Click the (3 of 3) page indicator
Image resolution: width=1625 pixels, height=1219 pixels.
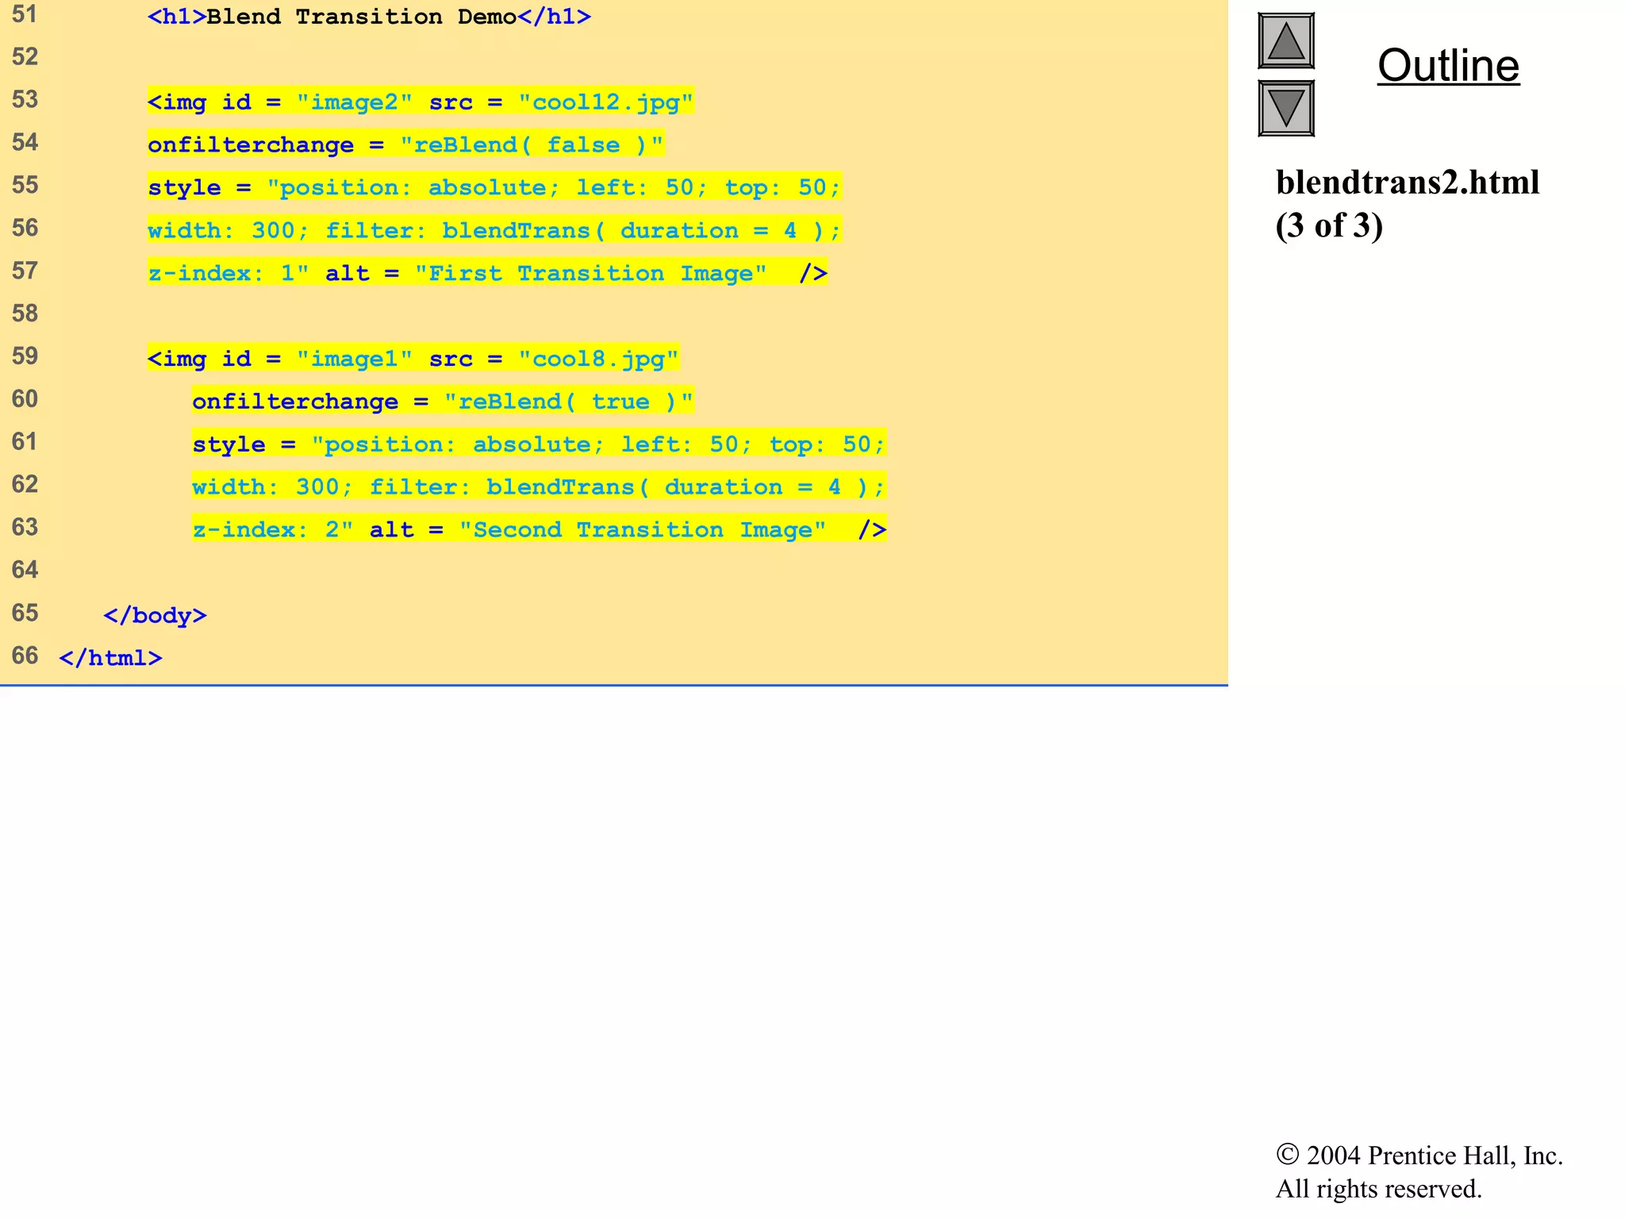click(1329, 226)
